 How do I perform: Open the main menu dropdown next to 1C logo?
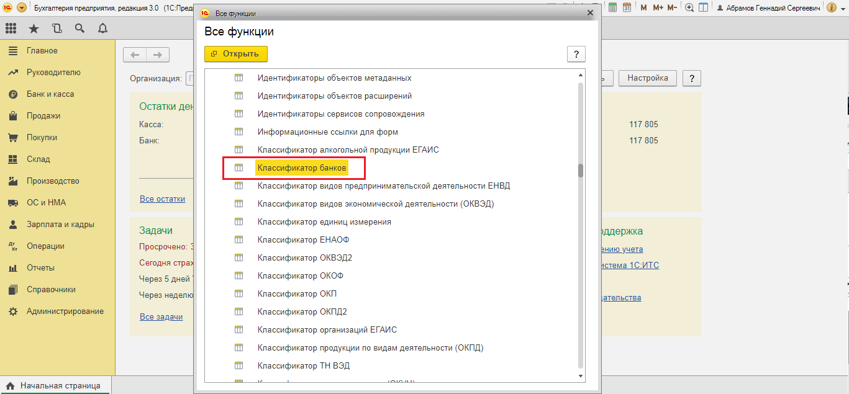22,7
